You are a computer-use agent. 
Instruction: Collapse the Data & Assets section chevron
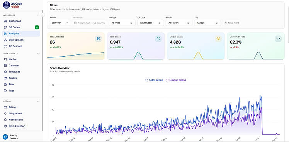click(x=38, y=53)
